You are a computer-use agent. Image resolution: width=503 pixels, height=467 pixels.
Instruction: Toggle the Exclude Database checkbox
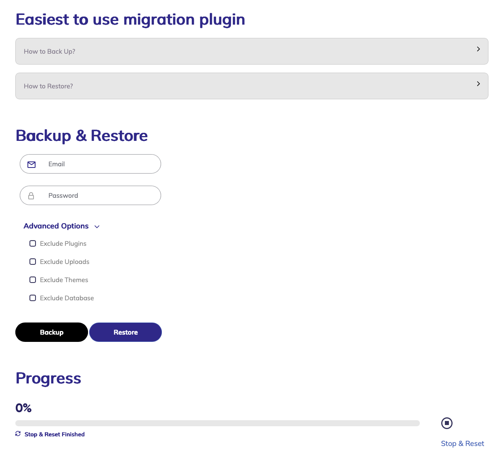pos(33,298)
